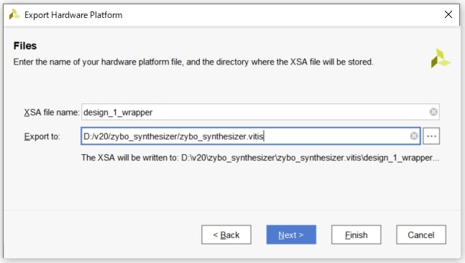The image size is (465, 263).
Task: Click the Files section heading
Action: 25,46
